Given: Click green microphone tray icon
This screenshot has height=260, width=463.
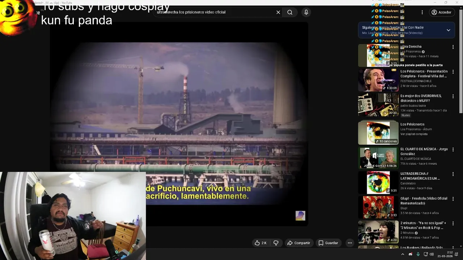Looking at the screenshot, I should pos(418,254).
